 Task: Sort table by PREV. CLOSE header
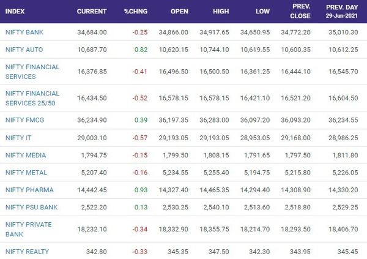(x=300, y=11)
